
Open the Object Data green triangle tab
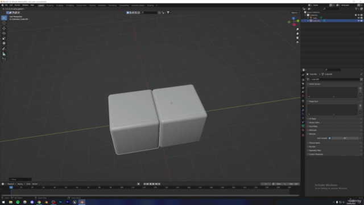pyautogui.click(x=303, y=126)
